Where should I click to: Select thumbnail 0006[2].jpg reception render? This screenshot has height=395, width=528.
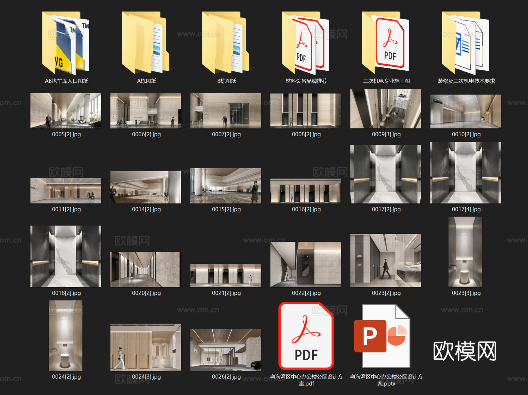click(146, 111)
